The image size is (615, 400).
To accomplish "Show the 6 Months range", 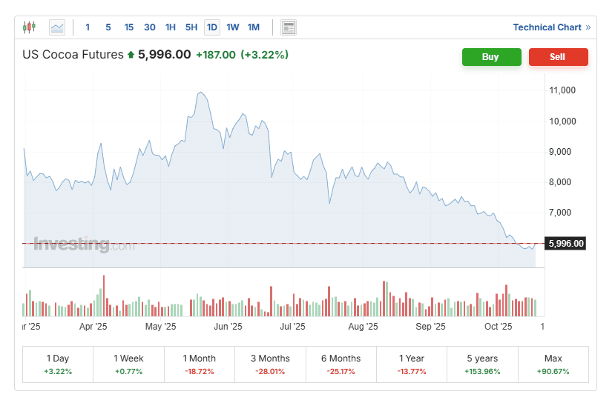I will click(x=341, y=364).
